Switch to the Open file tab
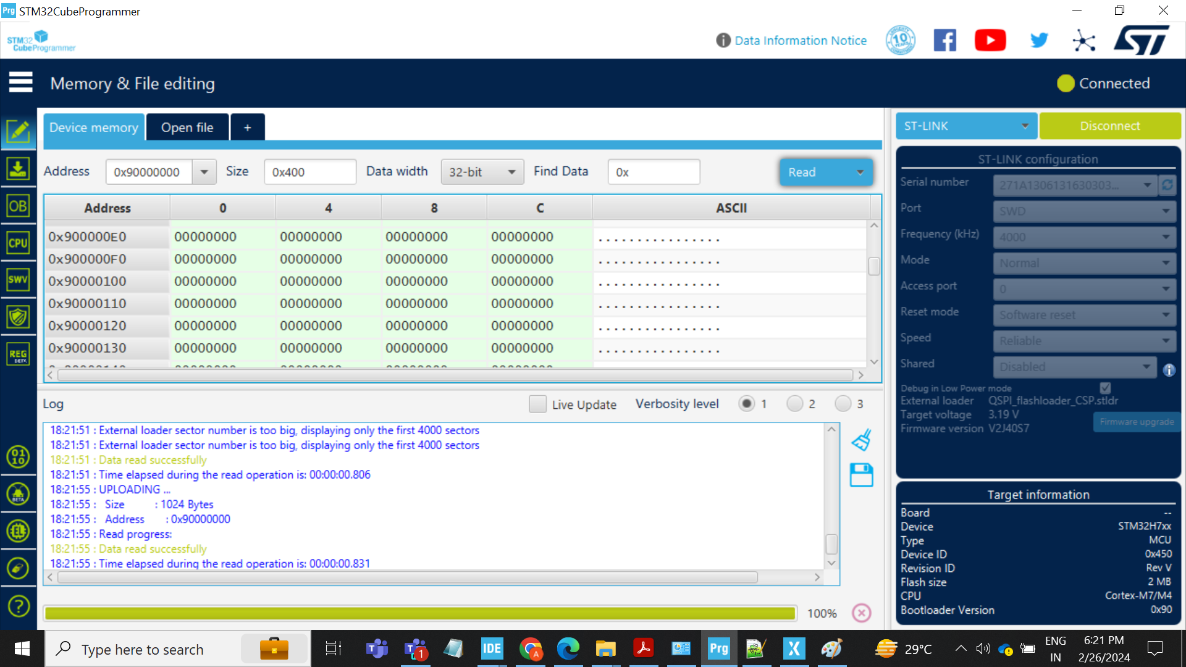Viewport: 1186px width, 667px height. [x=187, y=127]
